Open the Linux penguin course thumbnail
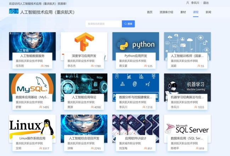Image resolution: width=230 pixels, height=156 pixels. [32, 125]
